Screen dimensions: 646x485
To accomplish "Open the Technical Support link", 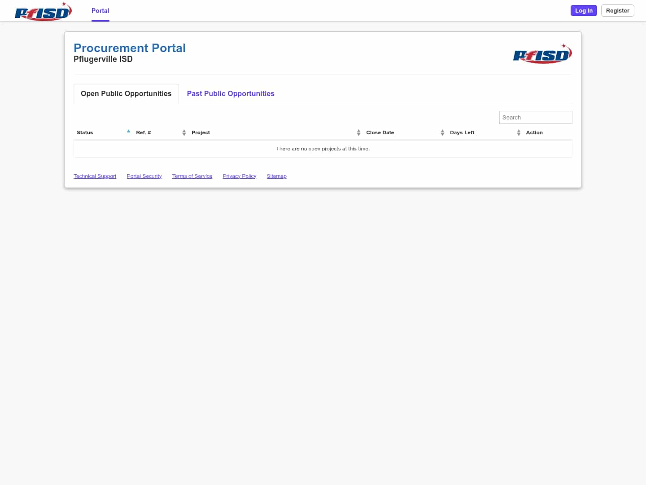I will 95,176.
